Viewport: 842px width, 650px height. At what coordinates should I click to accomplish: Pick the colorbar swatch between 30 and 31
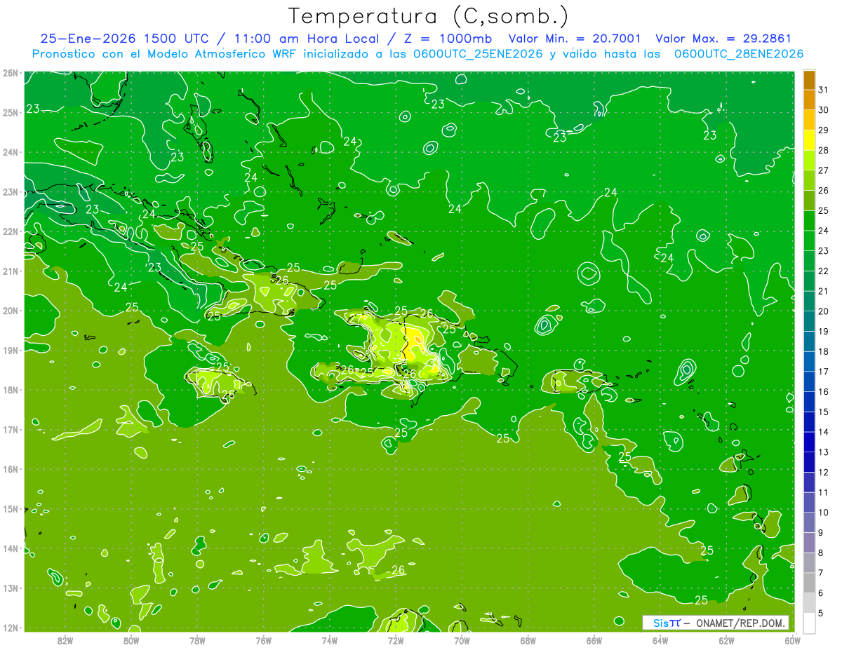[809, 100]
